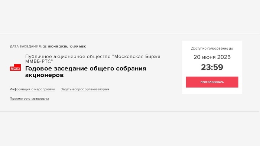Click the red ПРОГОЛОСОВАТЬ button
260x146 pixels.
(212, 82)
